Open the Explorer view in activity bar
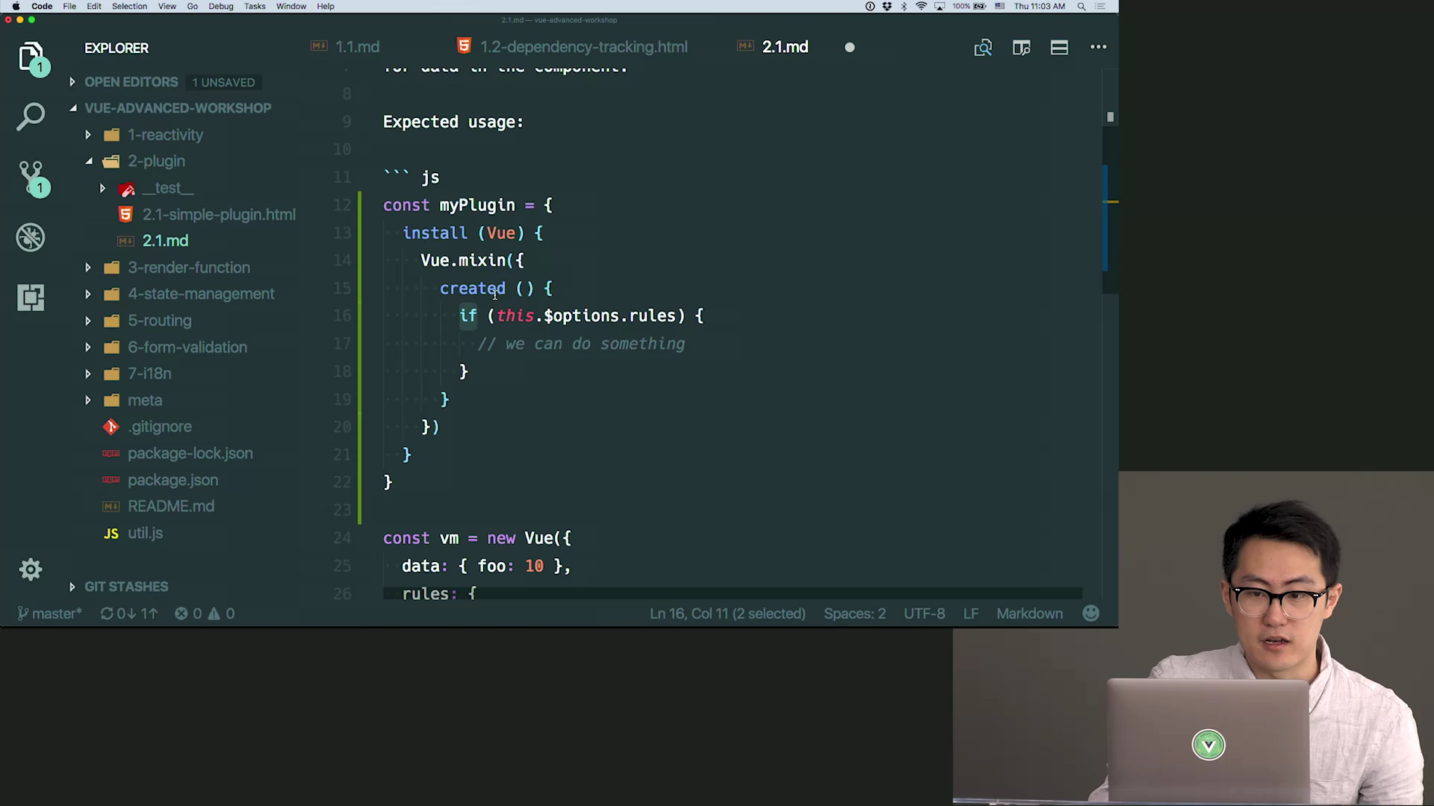The width and height of the screenshot is (1434, 806). click(31, 57)
